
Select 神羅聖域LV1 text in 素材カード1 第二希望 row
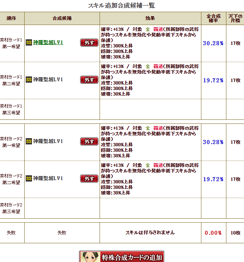click(x=48, y=79)
